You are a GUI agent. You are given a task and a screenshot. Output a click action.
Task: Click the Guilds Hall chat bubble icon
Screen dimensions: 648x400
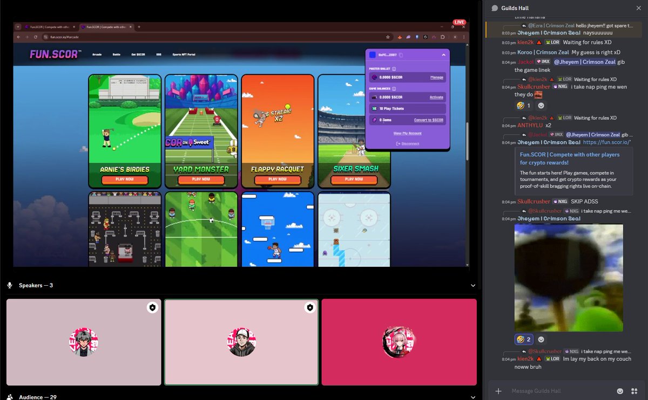click(x=495, y=8)
